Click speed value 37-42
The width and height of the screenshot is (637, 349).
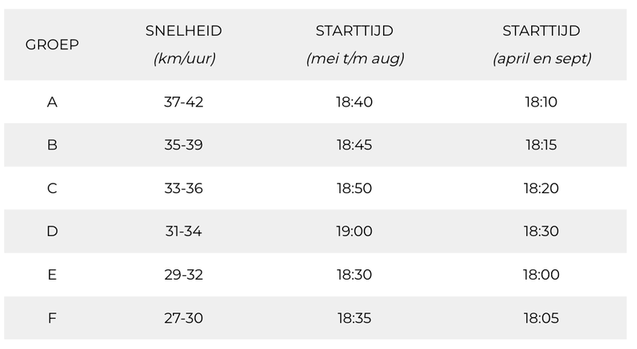click(x=184, y=102)
